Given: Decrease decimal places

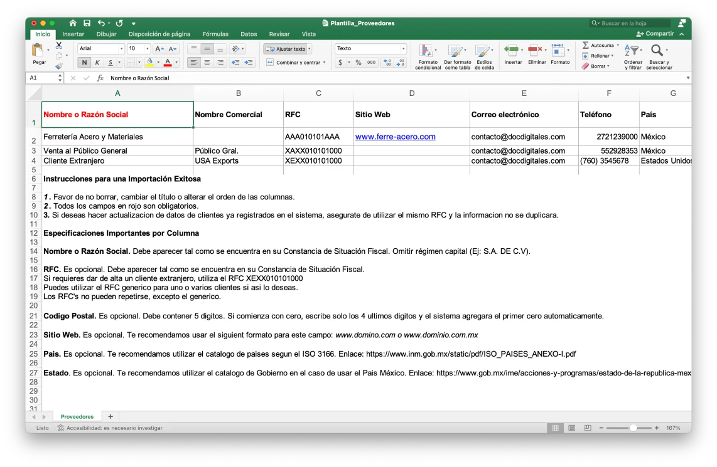Looking at the screenshot, I should pos(400,63).
